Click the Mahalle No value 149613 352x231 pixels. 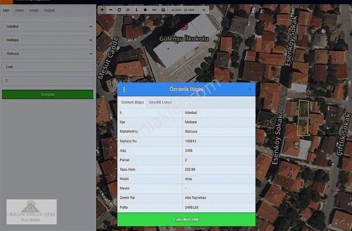(x=190, y=141)
